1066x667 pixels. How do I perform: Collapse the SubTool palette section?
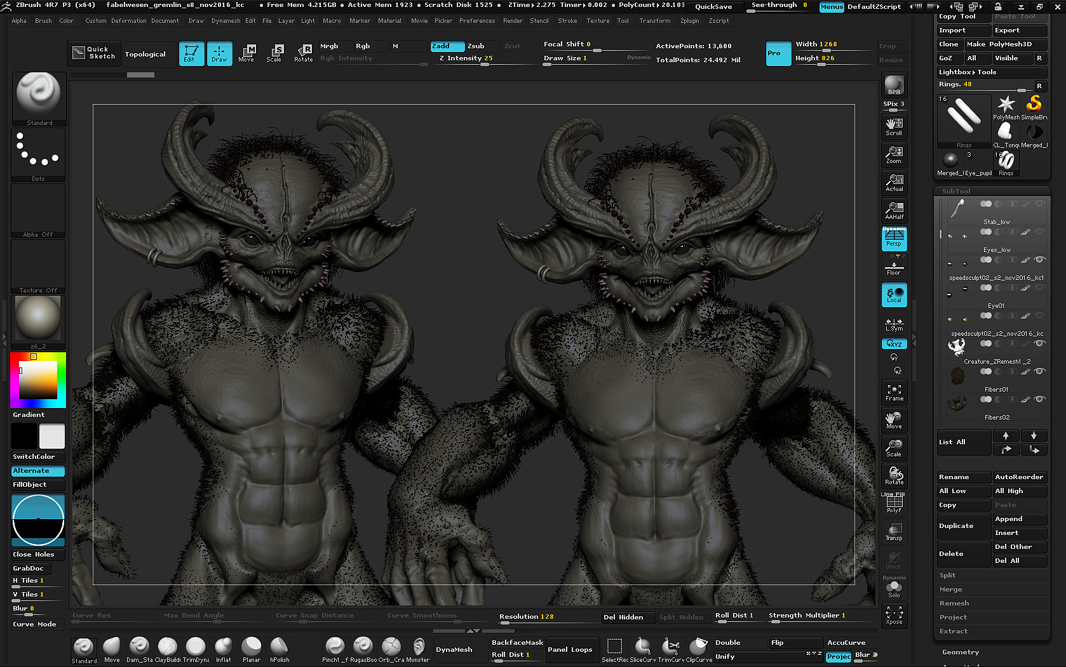[x=956, y=191]
